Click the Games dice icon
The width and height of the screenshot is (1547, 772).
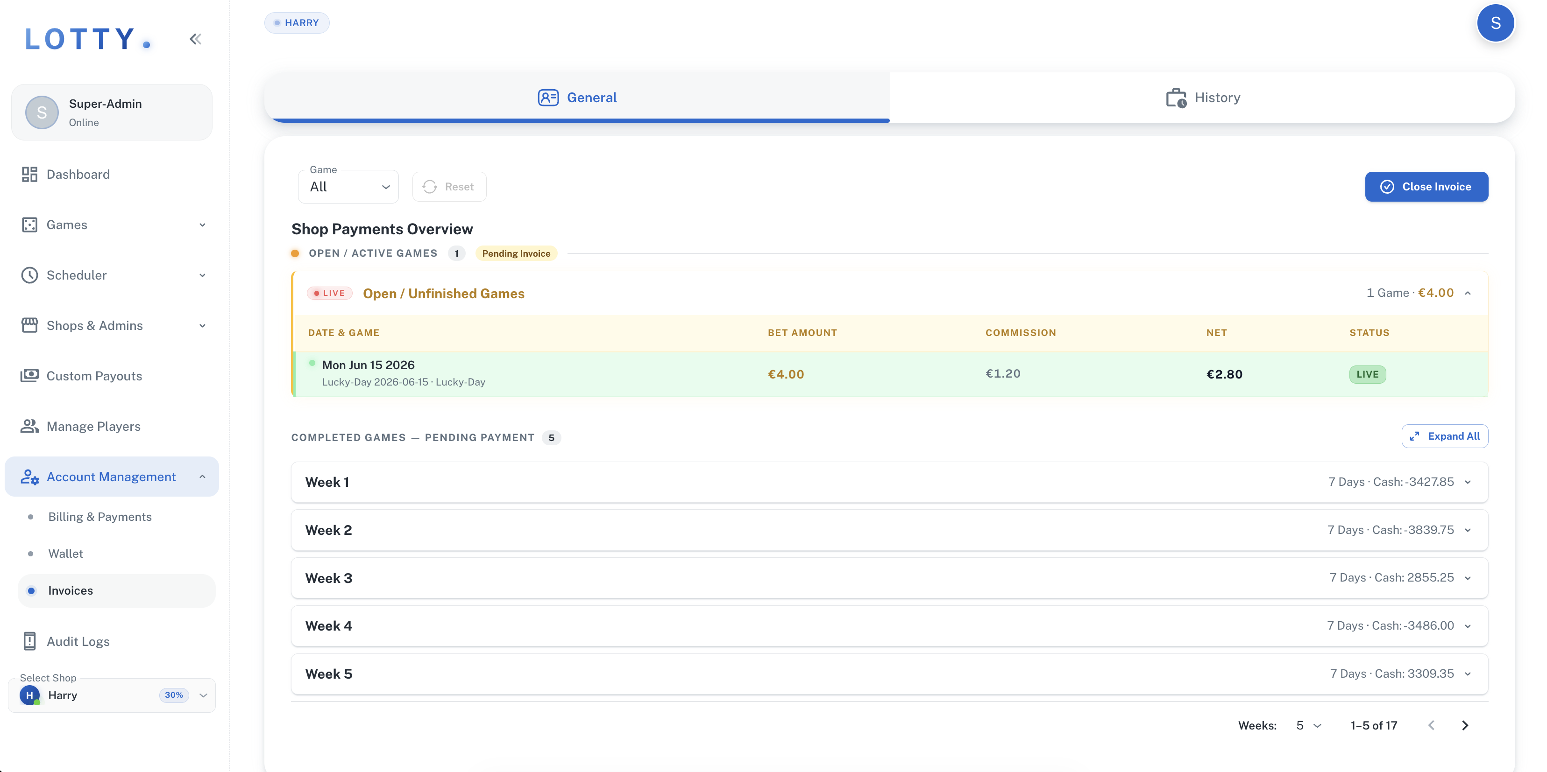(29, 225)
